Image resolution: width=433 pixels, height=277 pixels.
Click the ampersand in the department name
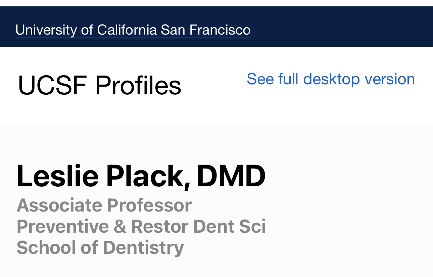tap(119, 226)
